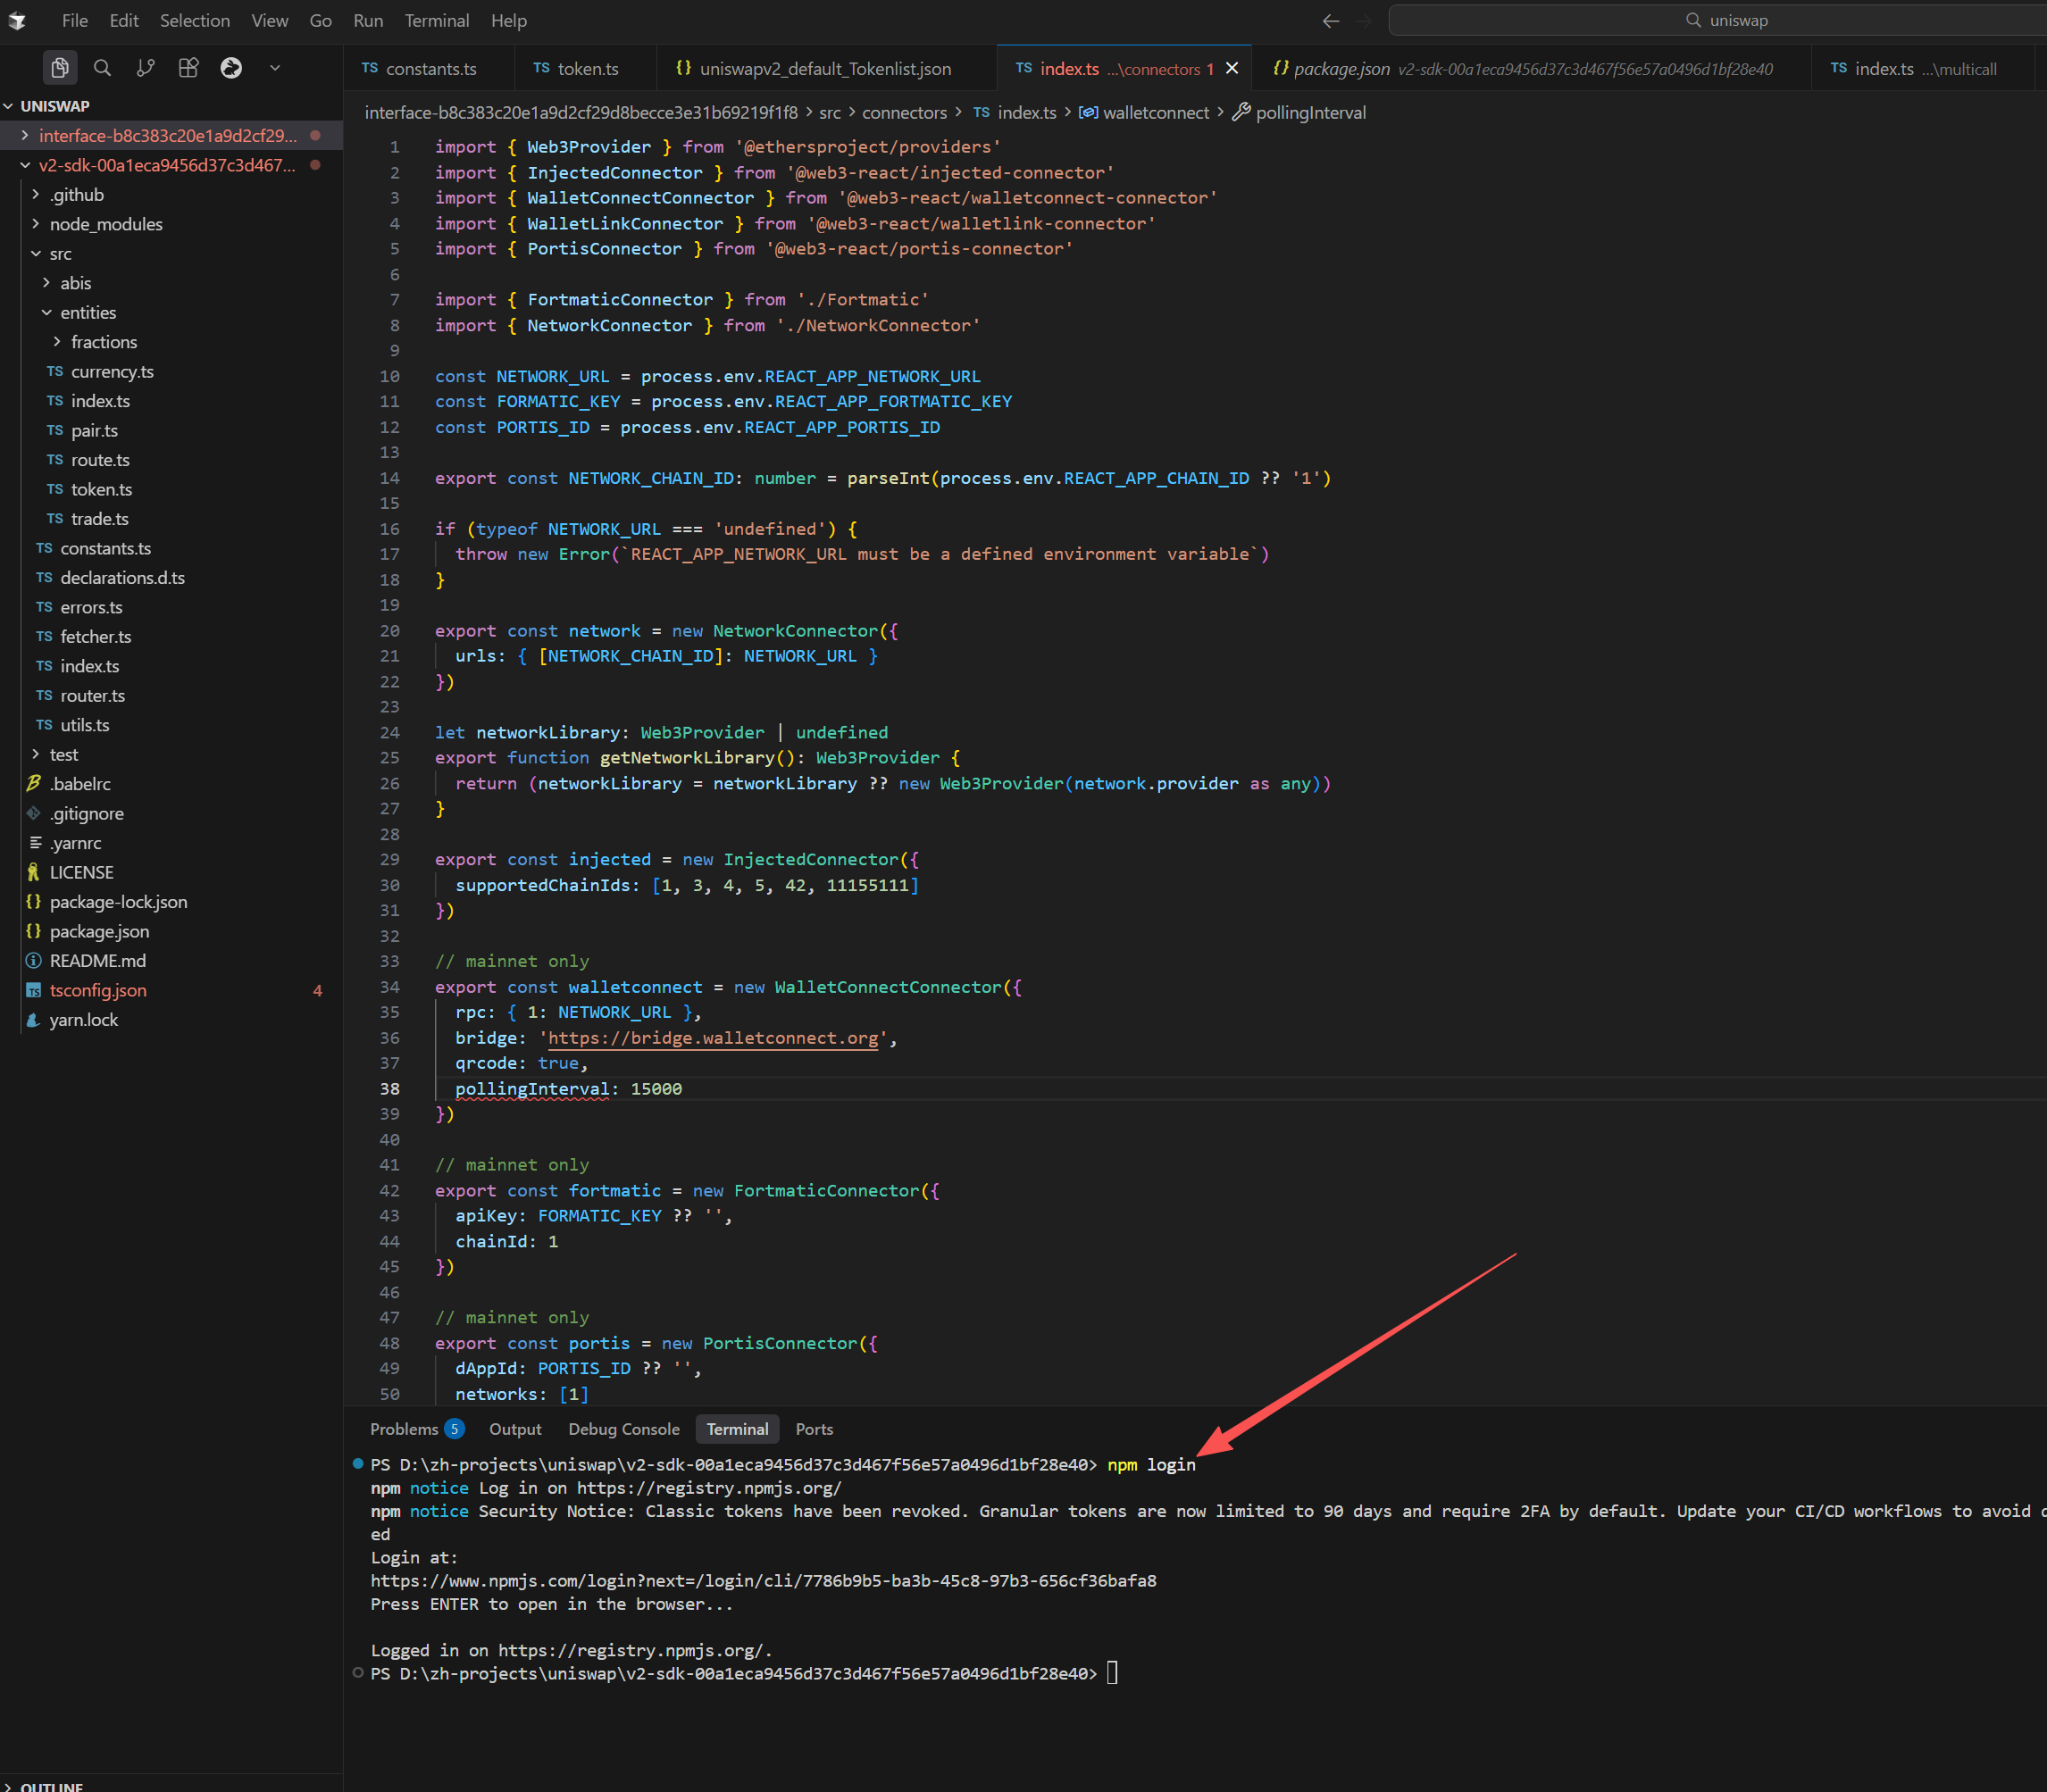The height and width of the screenshot is (1792, 2047).
Task: Open the Explorer view icon
Action: click(x=60, y=68)
